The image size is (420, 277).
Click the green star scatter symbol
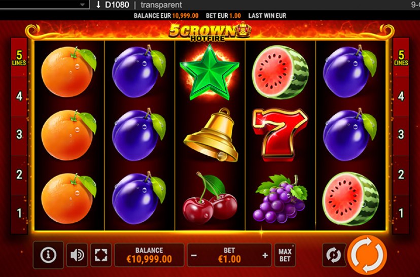coord(209,72)
